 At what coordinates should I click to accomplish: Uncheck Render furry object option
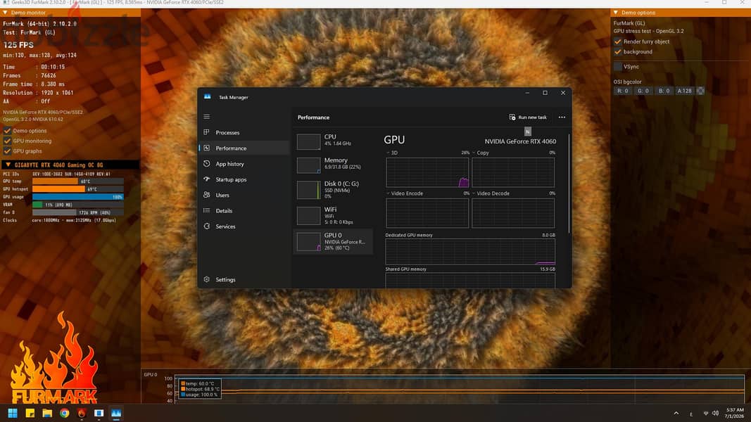618,41
